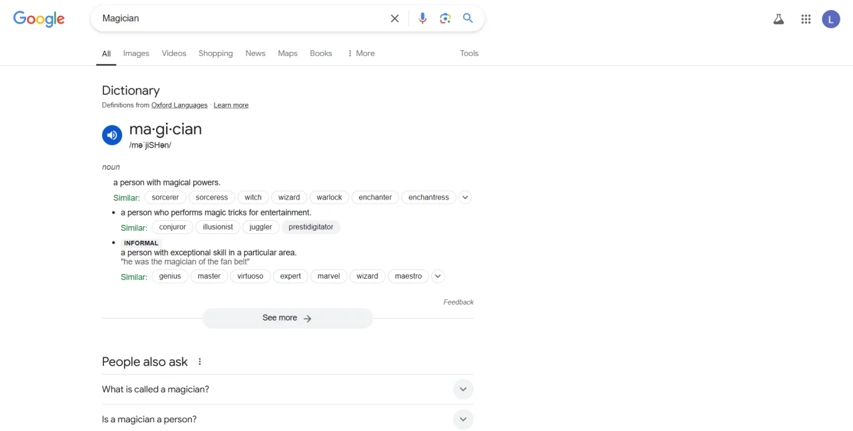Screen dimensions: 853x431
Task: Click the blue magnifier search icon
Action: click(x=468, y=19)
